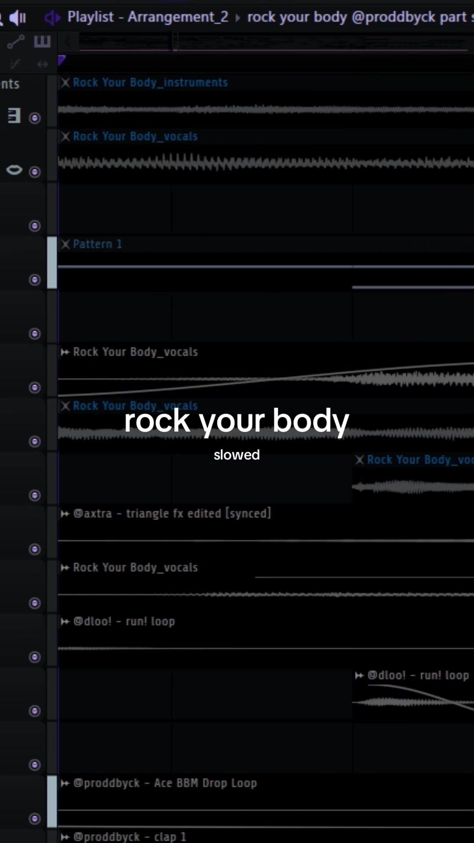
Task: Open the Pattern 1 clip menu icon
Action: coord(65,244)
